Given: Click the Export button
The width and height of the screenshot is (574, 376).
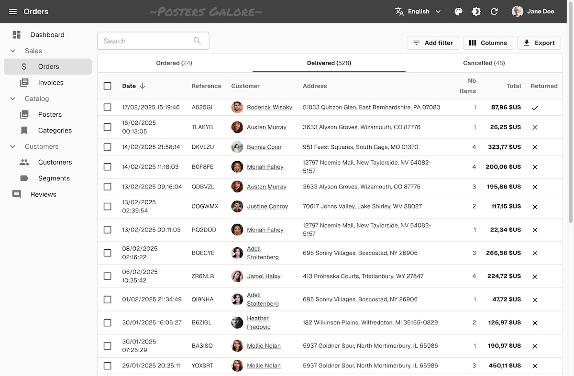Looking at the screenshot, I should coord(539,43).
